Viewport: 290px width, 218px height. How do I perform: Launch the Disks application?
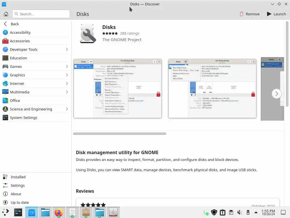(x=276, y=14)
